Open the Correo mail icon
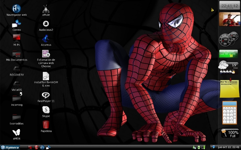Screen dimensions: 241x150 [16, 24]
